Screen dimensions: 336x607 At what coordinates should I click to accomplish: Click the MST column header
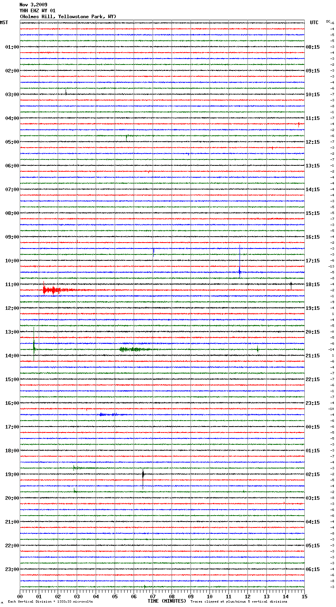coord(4,23)
